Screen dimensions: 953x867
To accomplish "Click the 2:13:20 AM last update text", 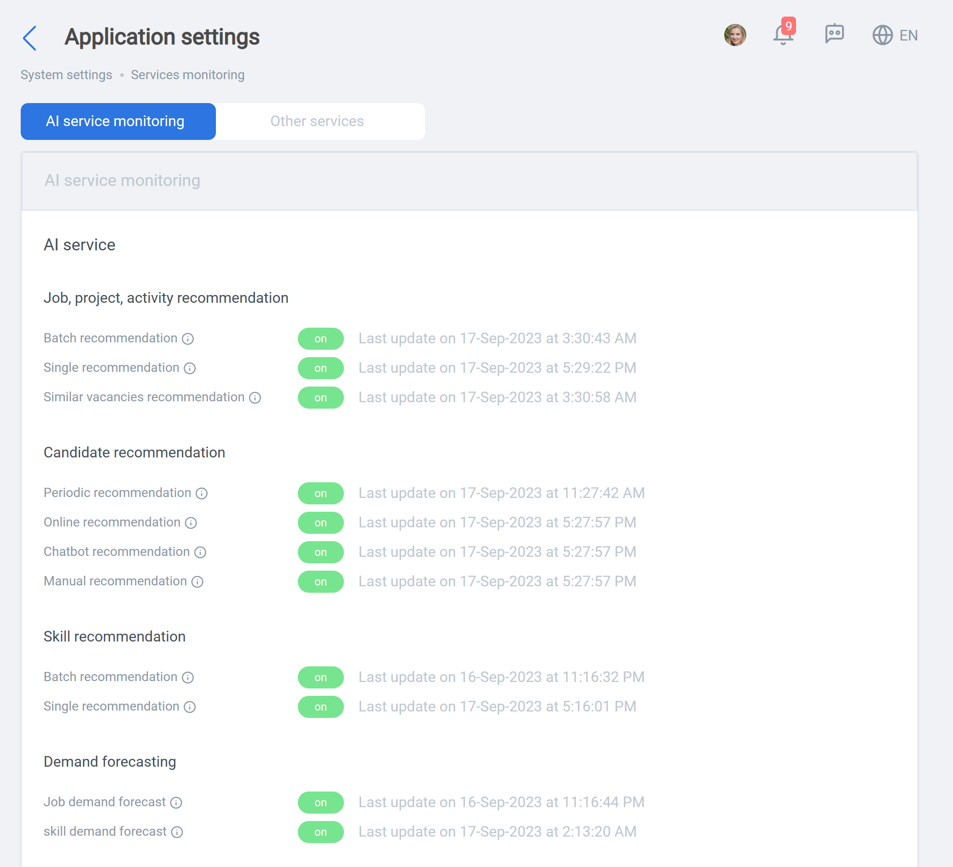I will point(497,832).
